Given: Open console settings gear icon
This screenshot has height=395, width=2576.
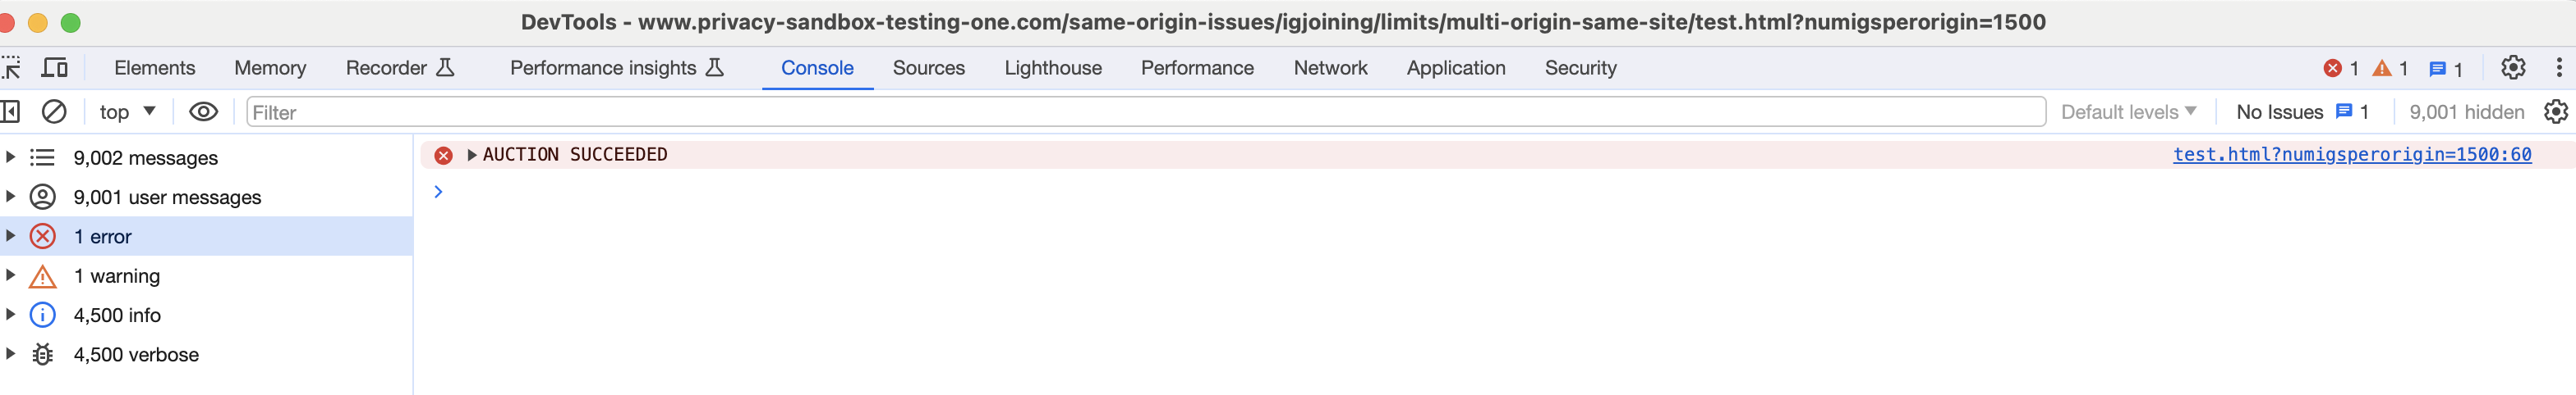Looking at the screenshot, I should tap(2555, 111).
